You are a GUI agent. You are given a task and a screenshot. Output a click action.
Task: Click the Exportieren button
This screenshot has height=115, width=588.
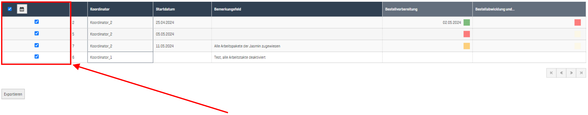pyautogui.click(x=13, y=94)
